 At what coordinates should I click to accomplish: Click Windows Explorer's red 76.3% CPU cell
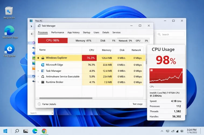tap(89, 58)
